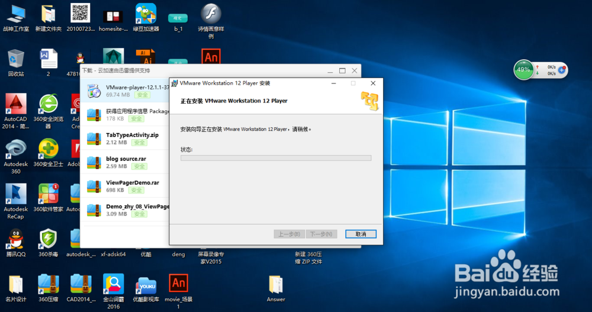Launch Autodesk 360 shortcut

(x=16, y=156)
